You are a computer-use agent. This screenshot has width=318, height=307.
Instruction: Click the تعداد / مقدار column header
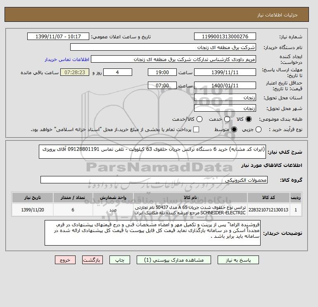pyautogui.click(x=73, y=197)
